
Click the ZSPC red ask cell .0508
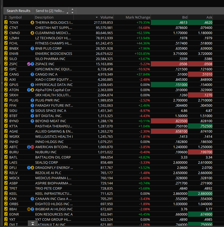(x=200, y=64)
